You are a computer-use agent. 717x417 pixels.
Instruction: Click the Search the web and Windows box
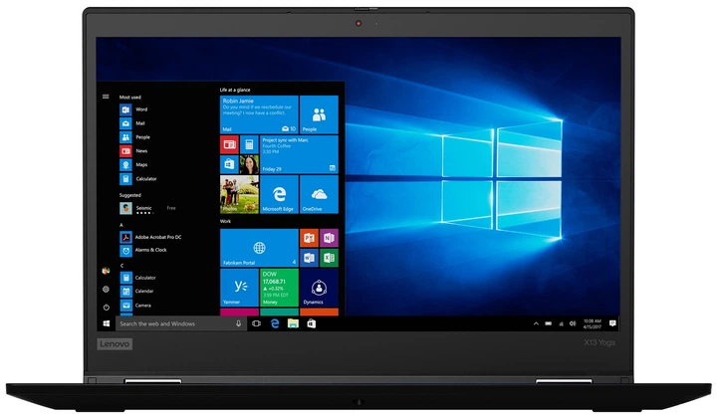(181, 323)
